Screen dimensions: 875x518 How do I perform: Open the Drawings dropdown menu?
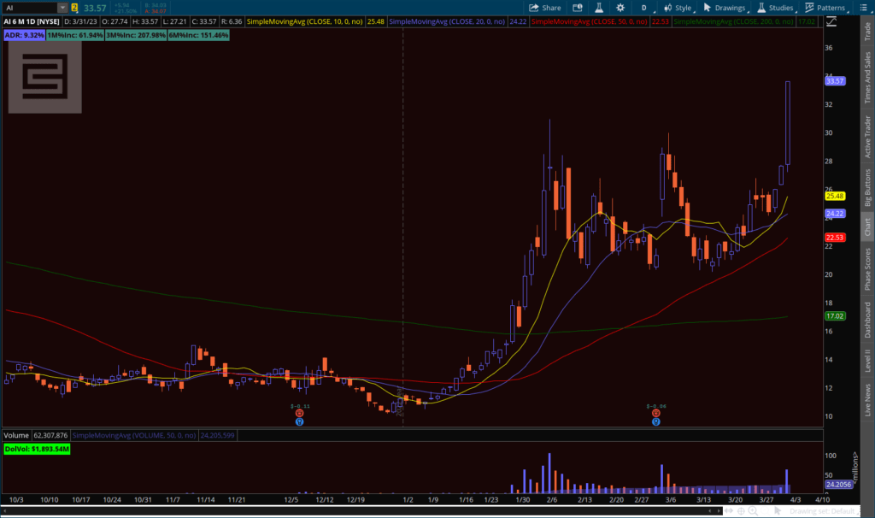725,8
